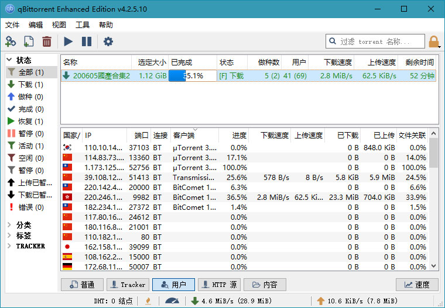Image resolution: width=445 pixels, height=308 pixels.
Task: Sort torrents by 下载速度 column header
Action: [x=331, y=62]
